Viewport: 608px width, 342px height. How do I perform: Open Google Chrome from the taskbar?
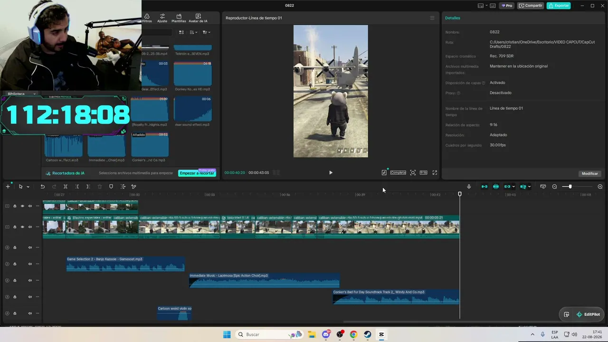(x=353, y=334)
